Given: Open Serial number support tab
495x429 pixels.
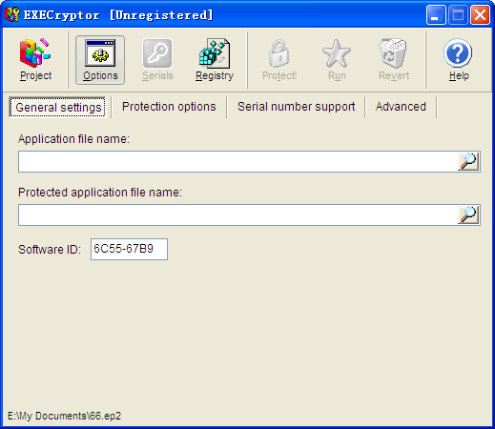Looking at the screenshot, I should [x=296, y=107].
